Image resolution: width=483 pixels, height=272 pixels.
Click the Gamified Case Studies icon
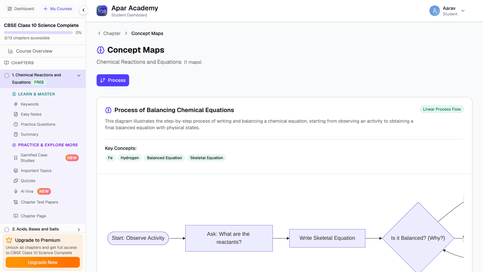coord(16,158)
